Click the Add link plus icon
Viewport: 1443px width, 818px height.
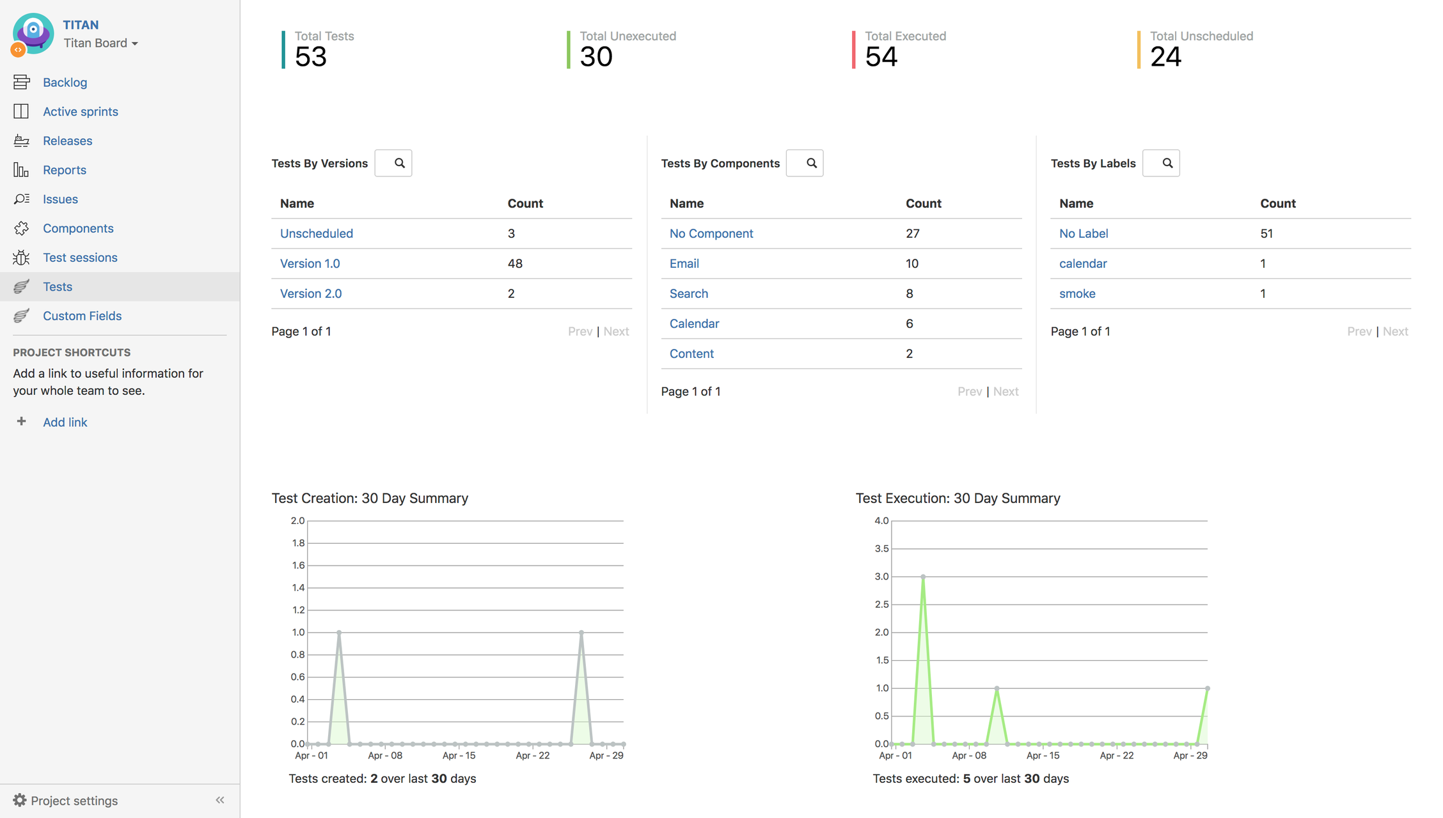(x=21, y=421)
